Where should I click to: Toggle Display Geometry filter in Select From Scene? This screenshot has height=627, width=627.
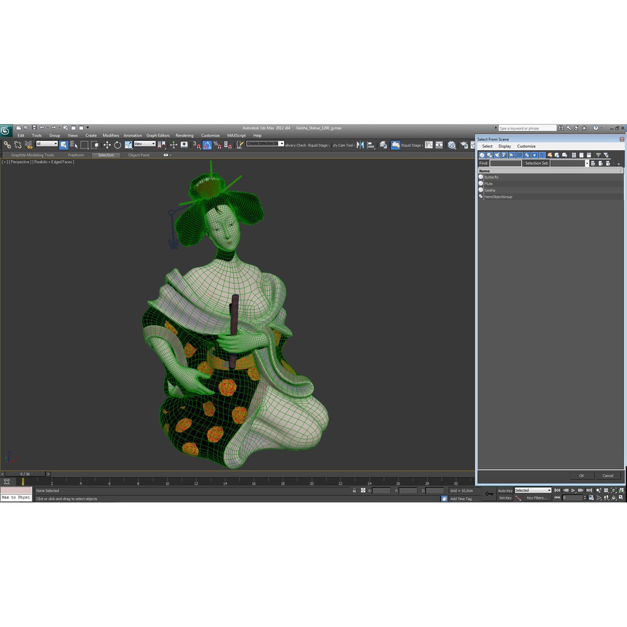point(482,155)
